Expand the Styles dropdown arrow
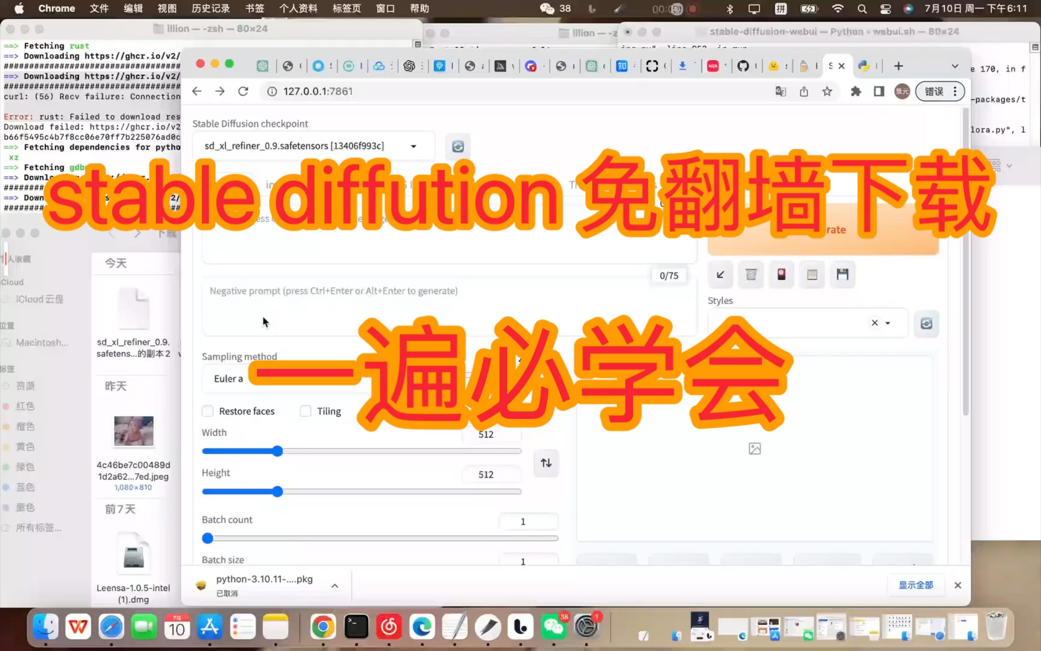 (x=888, y=323)
